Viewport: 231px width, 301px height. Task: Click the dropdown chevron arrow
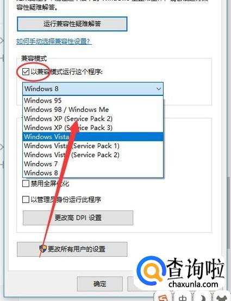[159, 89]
